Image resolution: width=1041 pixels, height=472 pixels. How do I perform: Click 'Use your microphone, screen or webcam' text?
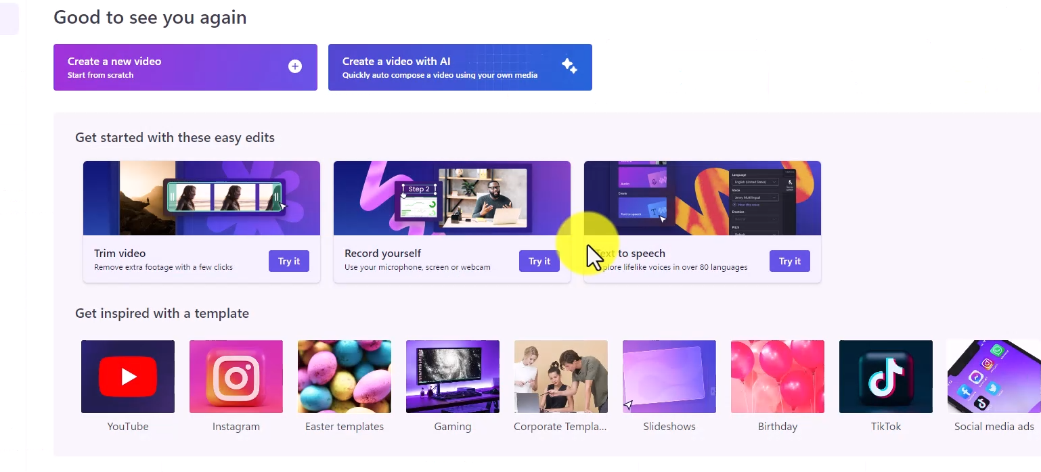[x=418, y=267]
